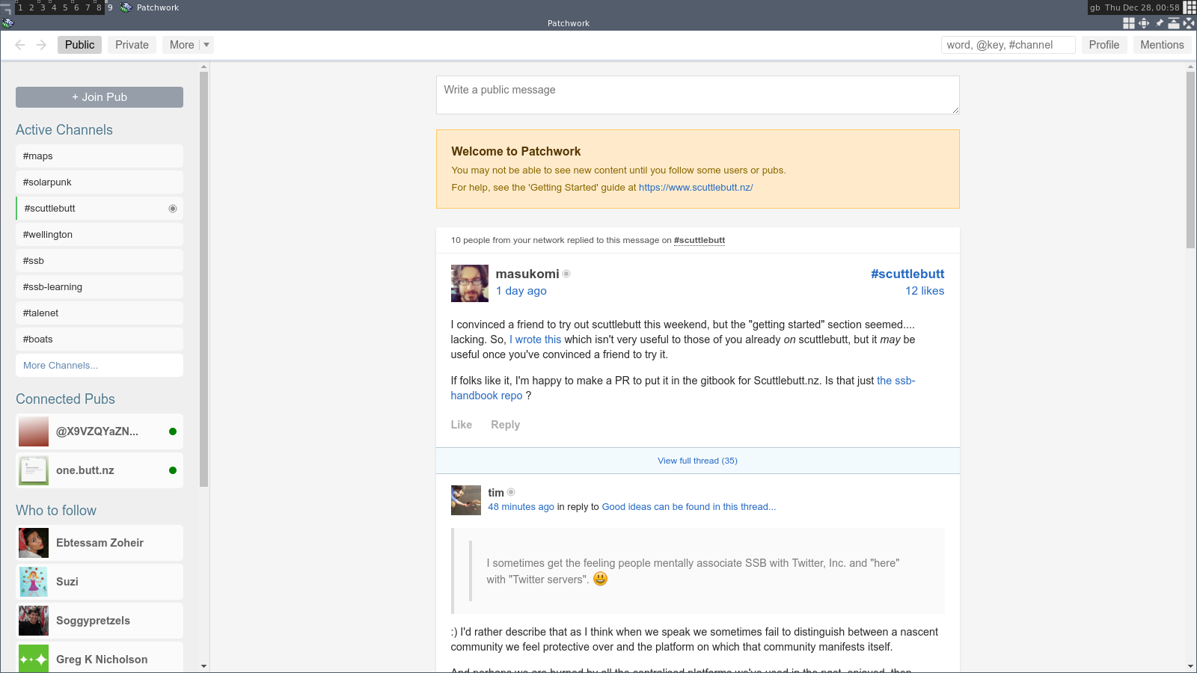The height and width of the screenshot is (673, 1197).
Task: Open the #ssb-learning channel
Action: pyautogui.click(x=100, y=287)
